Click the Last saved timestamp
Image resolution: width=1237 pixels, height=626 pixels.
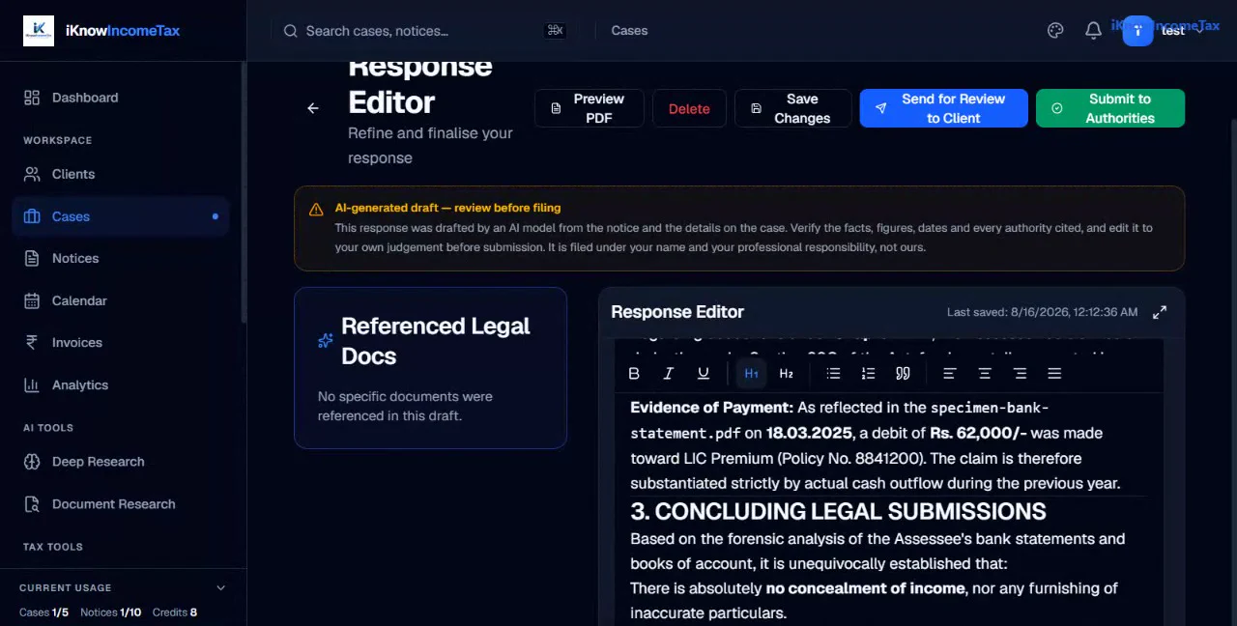(x=1042, y=312)
